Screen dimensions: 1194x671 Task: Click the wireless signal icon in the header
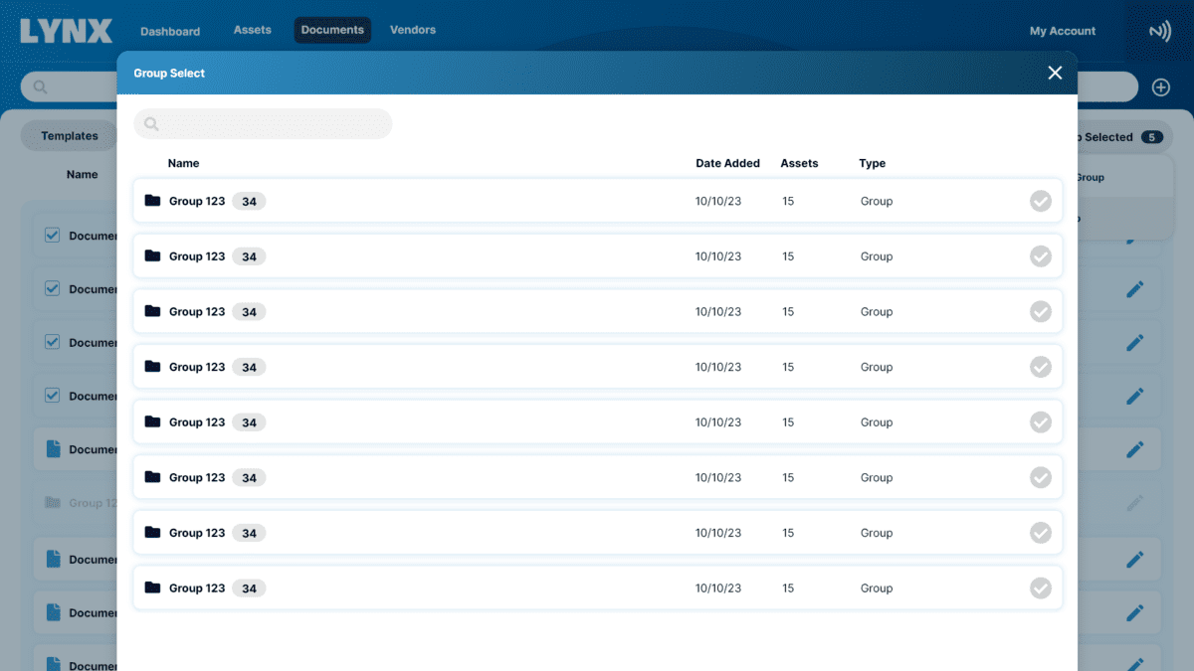(1159, 32)
